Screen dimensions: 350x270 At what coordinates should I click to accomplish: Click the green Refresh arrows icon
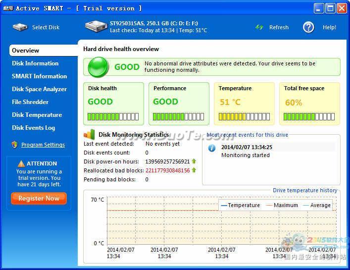point(259,27)
